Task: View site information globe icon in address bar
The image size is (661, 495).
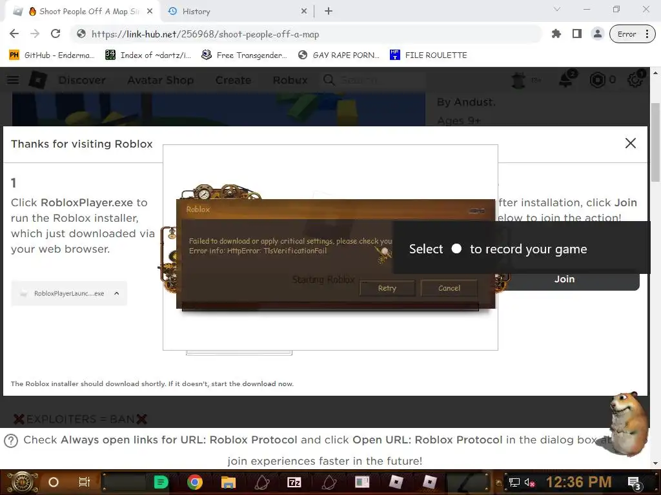Action: click(81, 34)
